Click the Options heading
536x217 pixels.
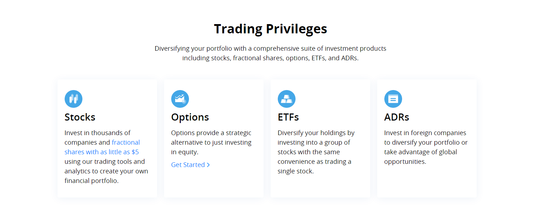click(190, 117)
